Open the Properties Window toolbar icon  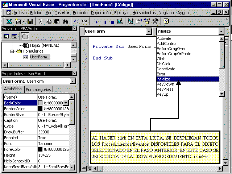click(138, 21)
